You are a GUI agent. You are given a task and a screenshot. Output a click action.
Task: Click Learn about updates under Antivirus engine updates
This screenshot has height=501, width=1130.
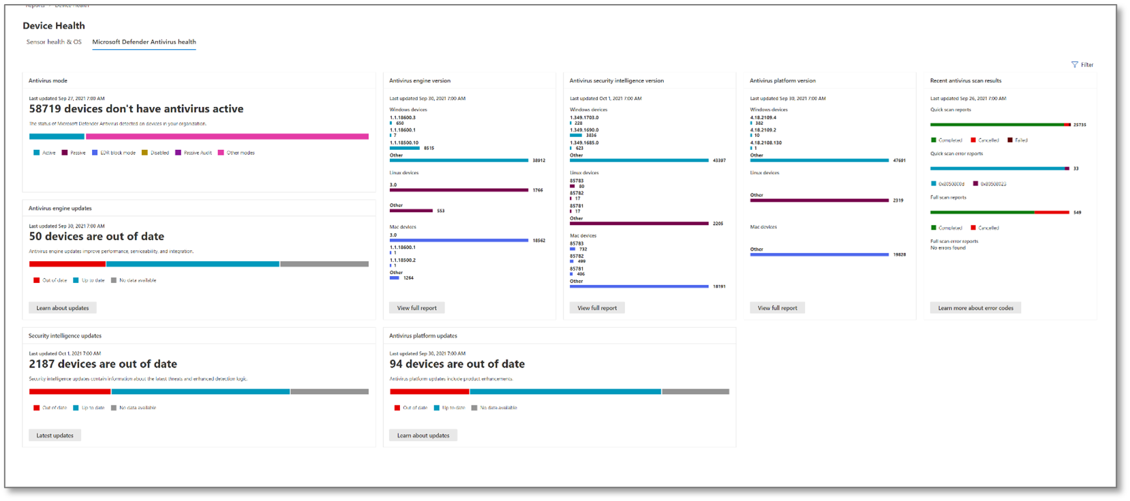[x=63, y=308]
